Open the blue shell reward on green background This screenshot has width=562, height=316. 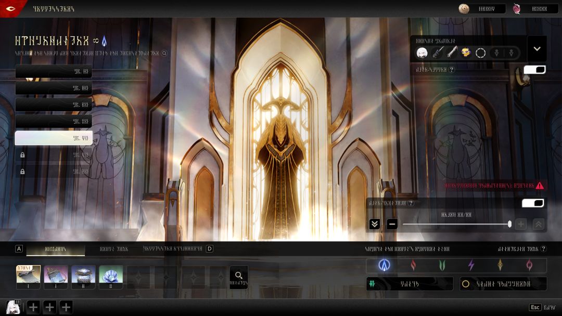[111, 277]
